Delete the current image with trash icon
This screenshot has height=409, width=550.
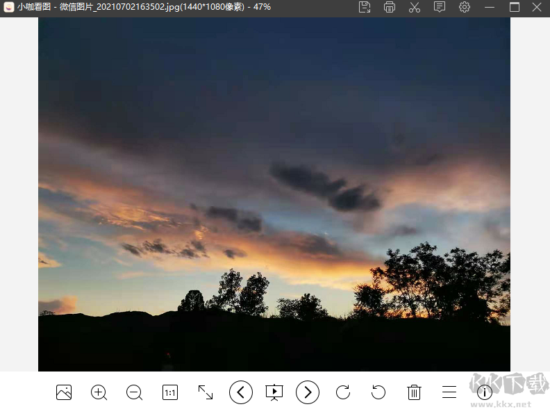click(x=414, y=392)
